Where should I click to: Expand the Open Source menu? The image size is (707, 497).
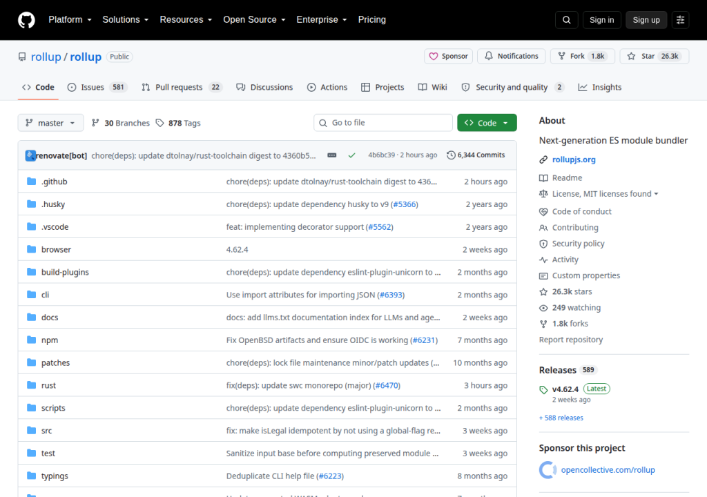[x=254, y=20]
